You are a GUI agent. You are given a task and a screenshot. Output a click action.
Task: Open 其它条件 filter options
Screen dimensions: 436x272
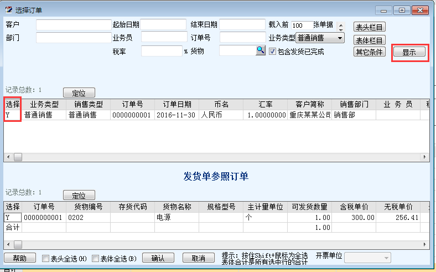(369, 52)
